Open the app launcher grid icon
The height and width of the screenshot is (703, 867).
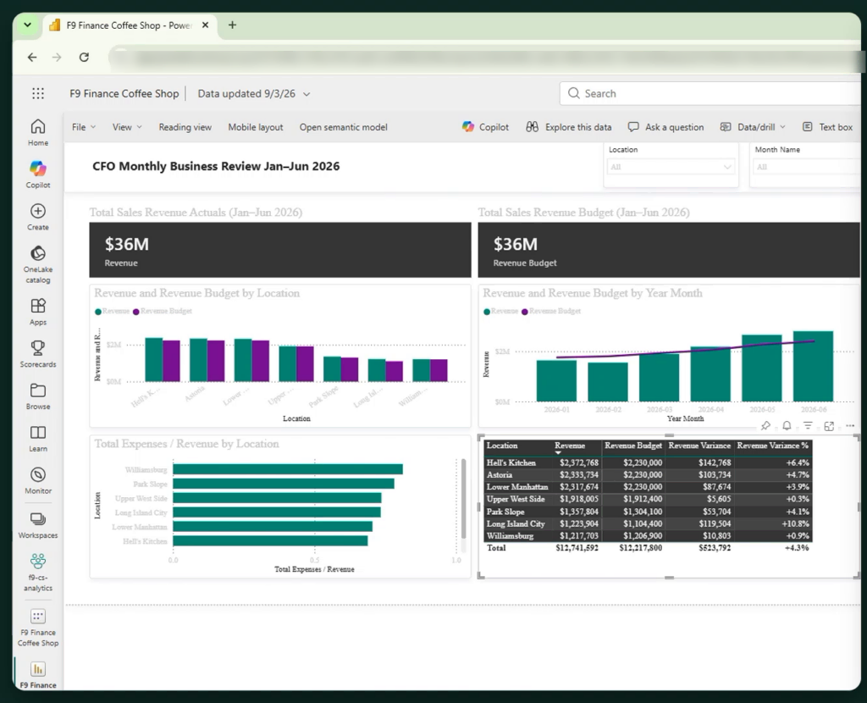point(38,93)
